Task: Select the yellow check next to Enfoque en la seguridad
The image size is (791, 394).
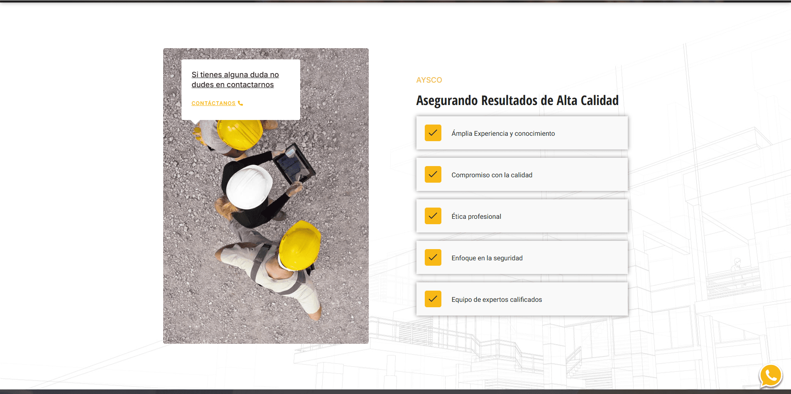Action: coord(433,257)
